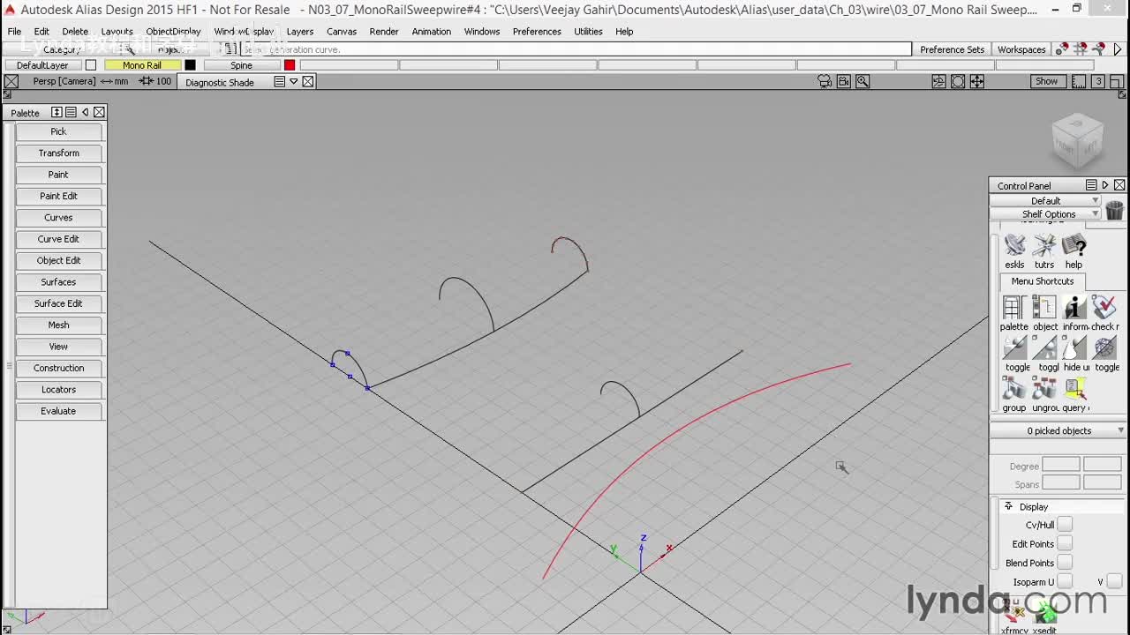Click the hide unshaded shortcut icon
The image size is (1130, 635).
click(1074, 347)
